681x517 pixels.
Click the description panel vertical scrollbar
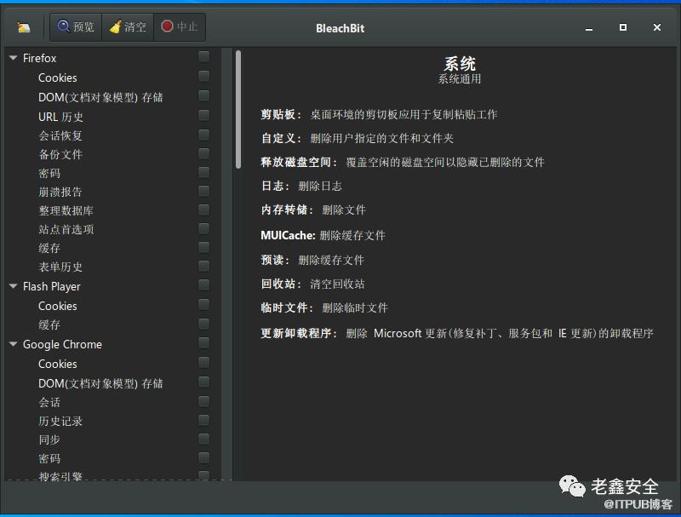(238, 110)
